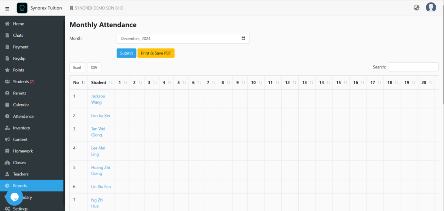Sort table by Student column
The width and height of the screenshot is (444, 211).
[101, 83]
